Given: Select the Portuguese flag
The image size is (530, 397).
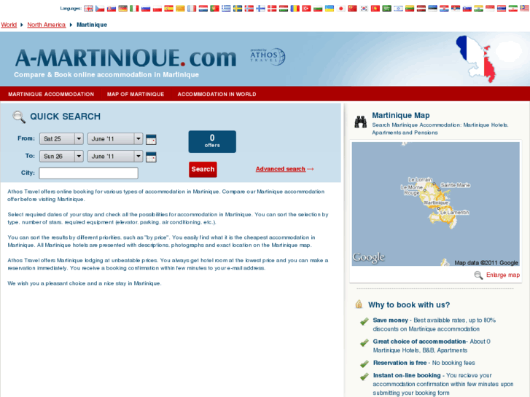Looking at the screenshot, I should click(x=214, y=9).
